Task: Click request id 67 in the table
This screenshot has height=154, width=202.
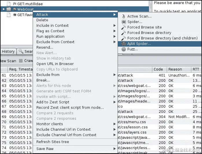Action: pyautogui.click(x=4, y=107)
